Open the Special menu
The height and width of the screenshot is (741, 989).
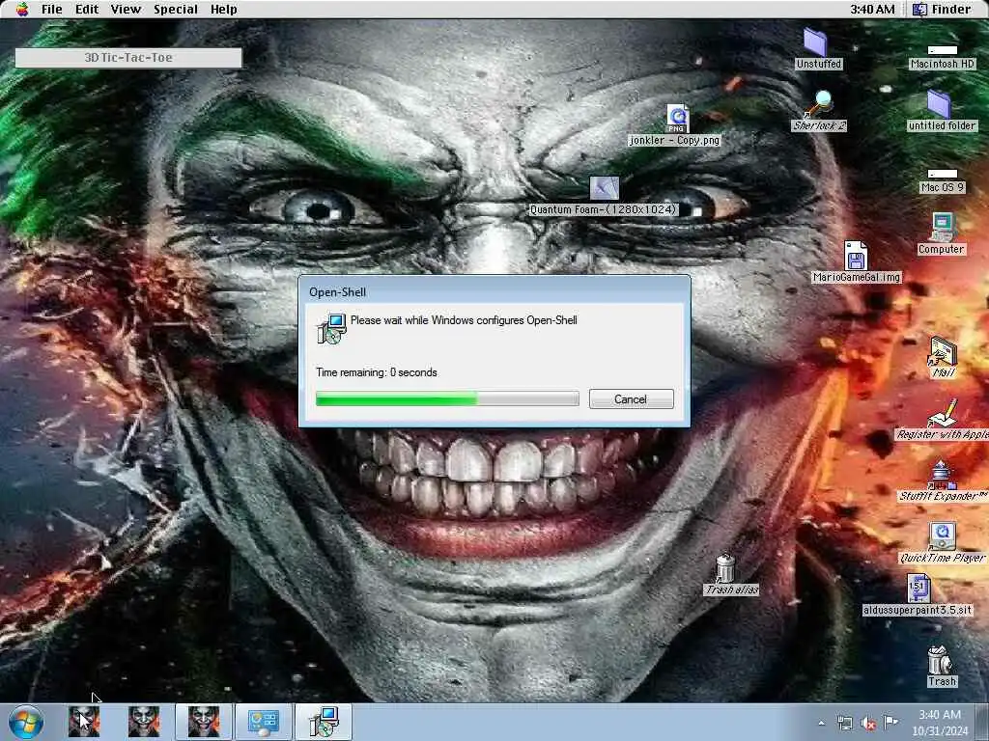(x=176, y=9)
